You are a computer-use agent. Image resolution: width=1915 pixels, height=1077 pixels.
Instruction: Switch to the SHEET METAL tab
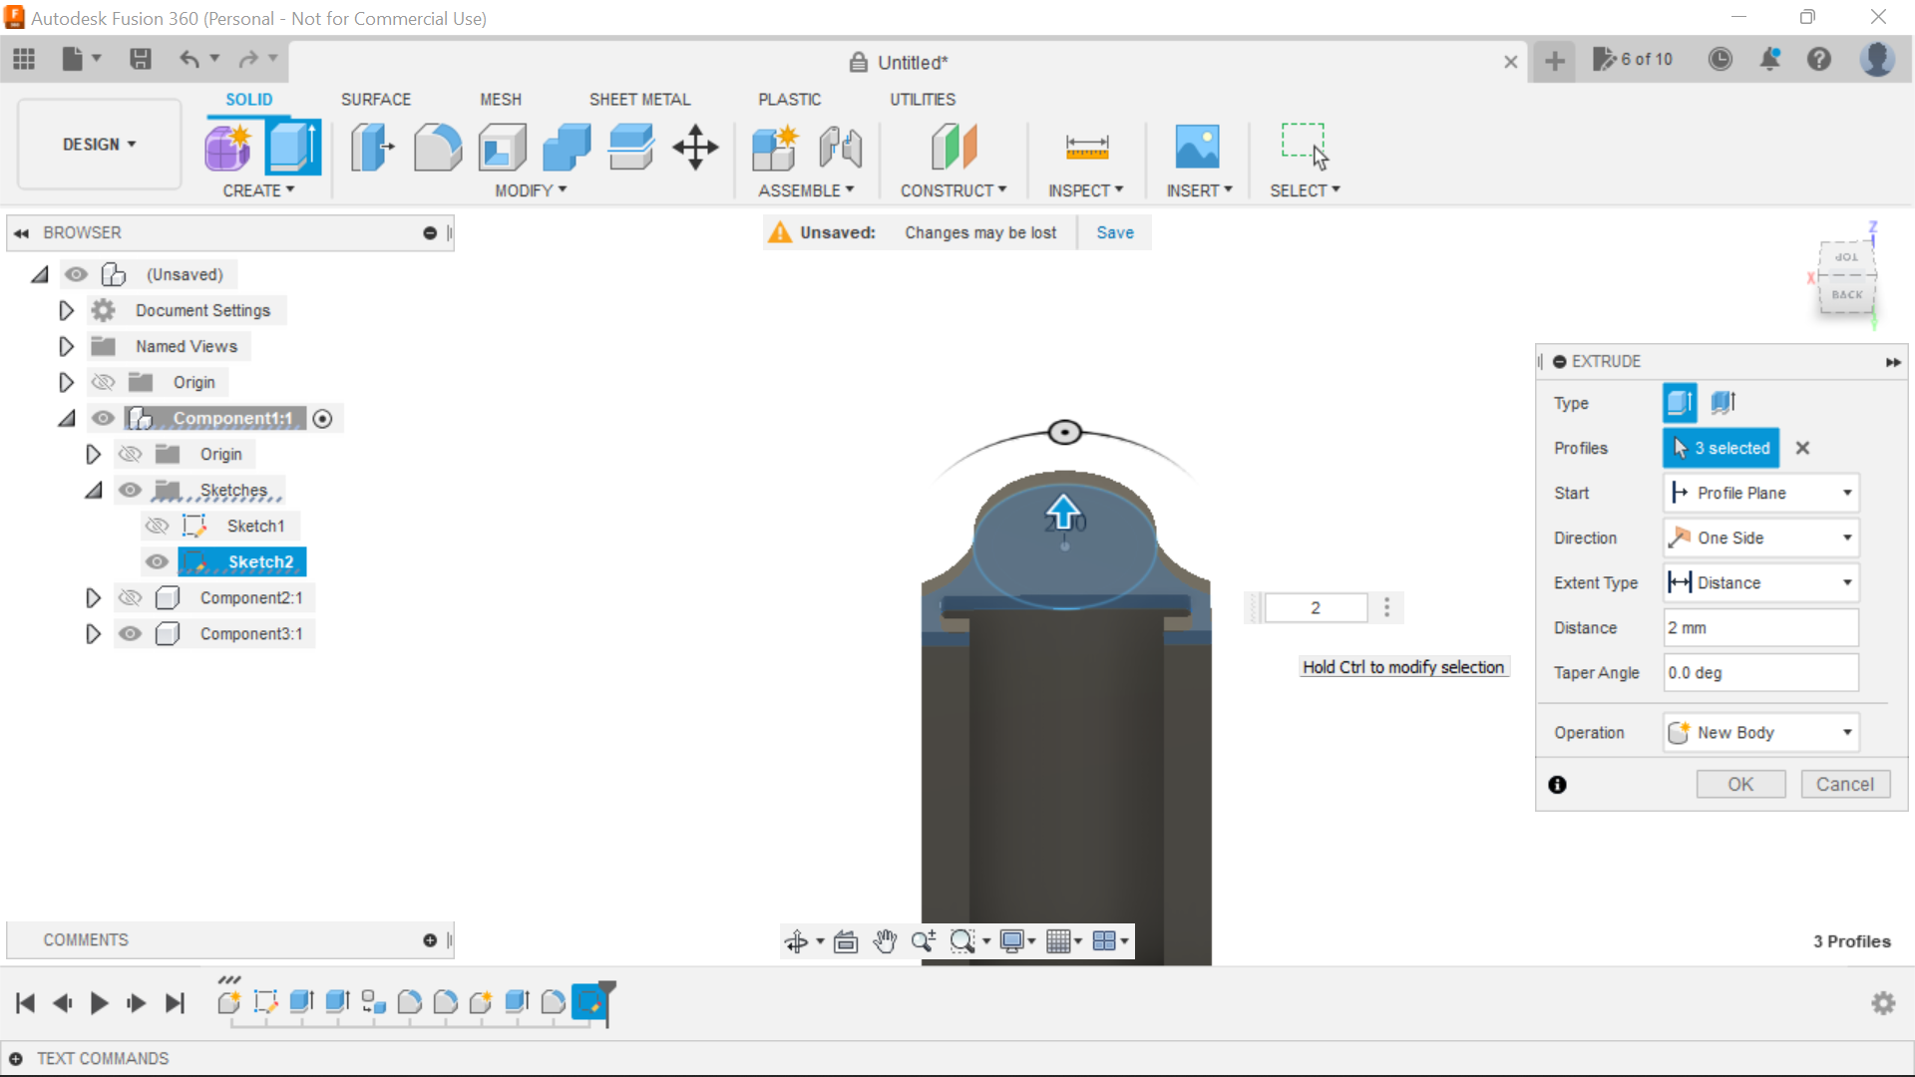point(639,99)
